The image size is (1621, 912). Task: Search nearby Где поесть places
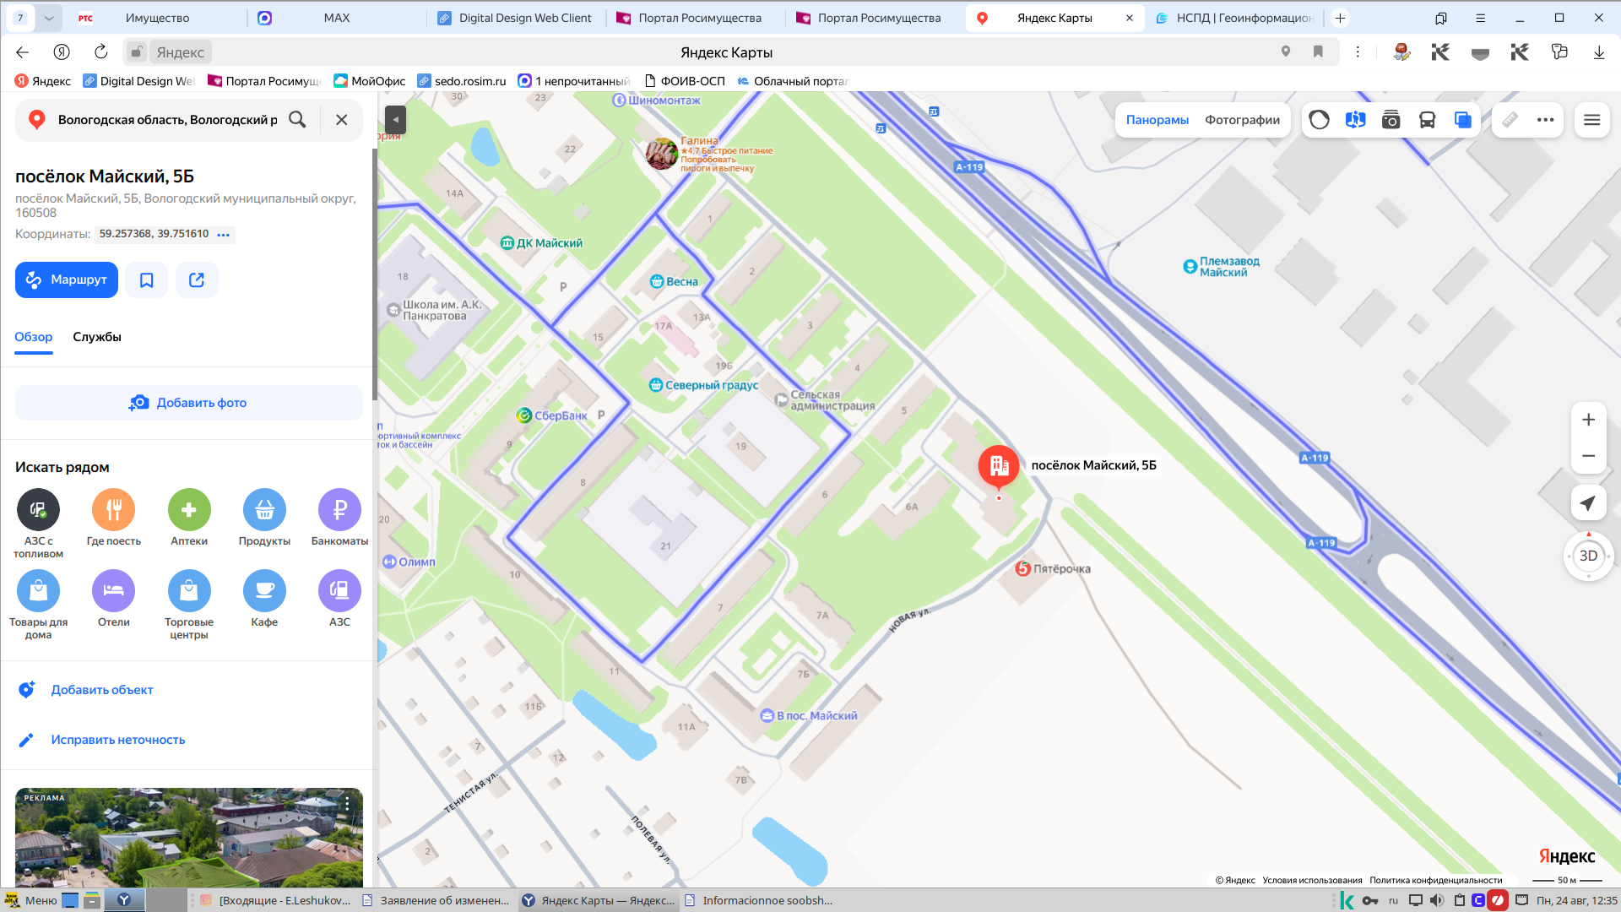pyautogui.click(x=114, y=518)
